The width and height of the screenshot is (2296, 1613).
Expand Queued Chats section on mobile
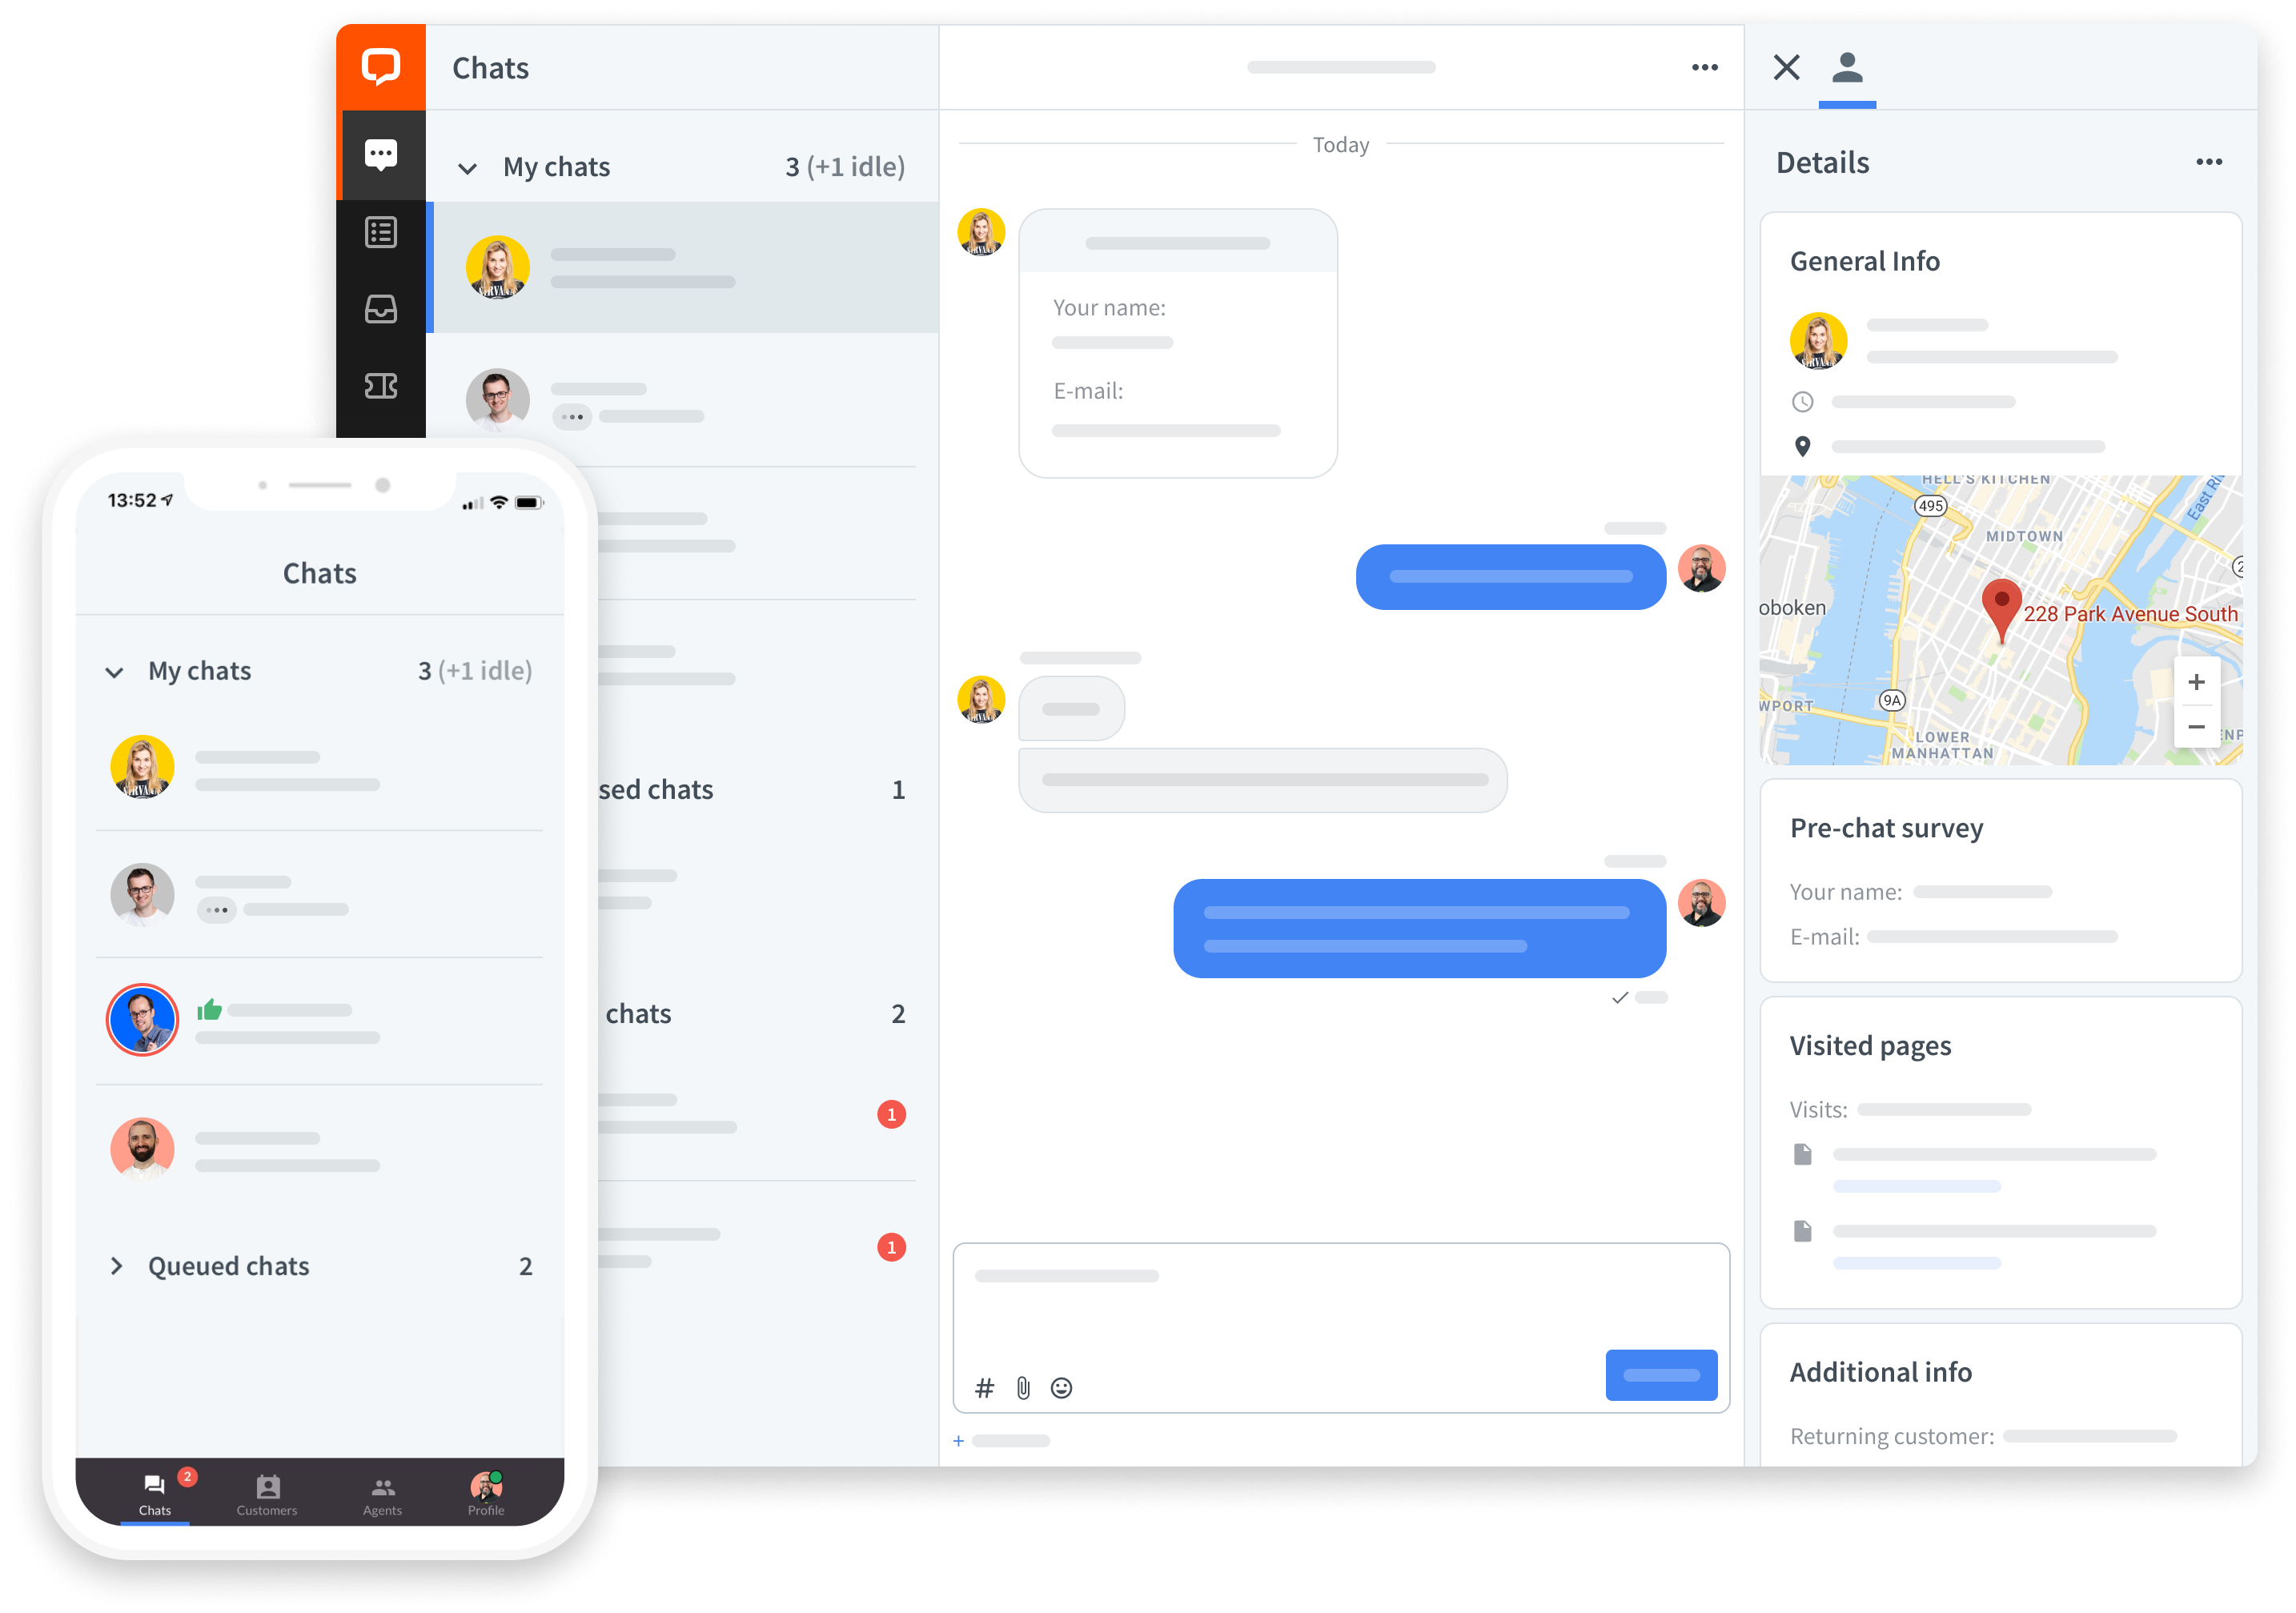(x=117, y=1264)
